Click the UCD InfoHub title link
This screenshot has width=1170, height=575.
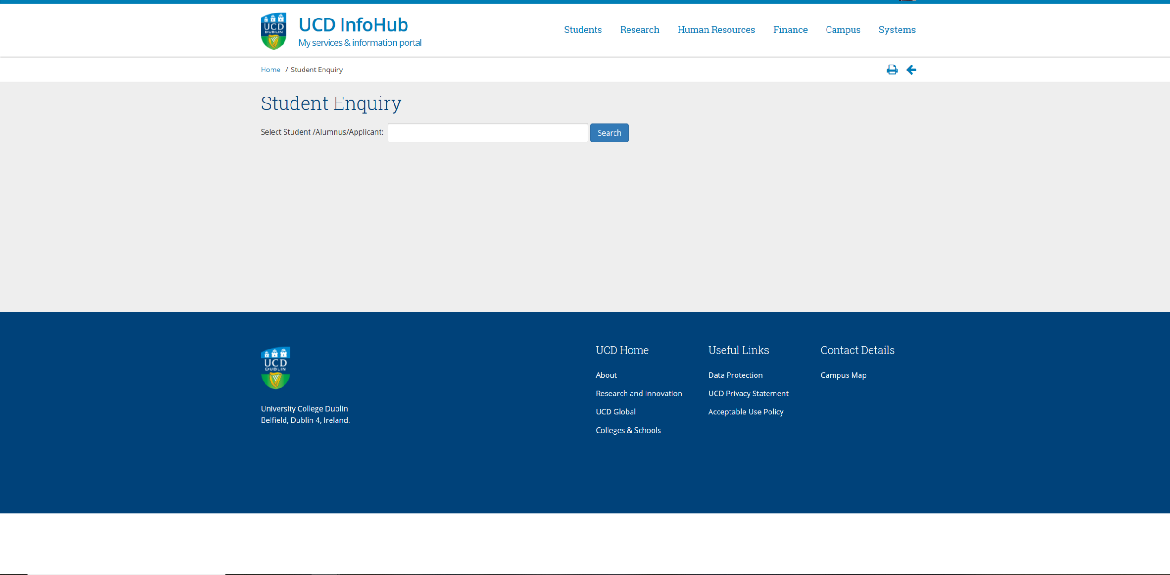pyautogui.click(x=353, y=25)
